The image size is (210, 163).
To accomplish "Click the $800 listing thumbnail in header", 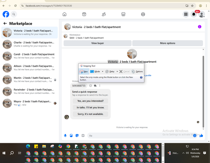I will click(x=66, y=36).
